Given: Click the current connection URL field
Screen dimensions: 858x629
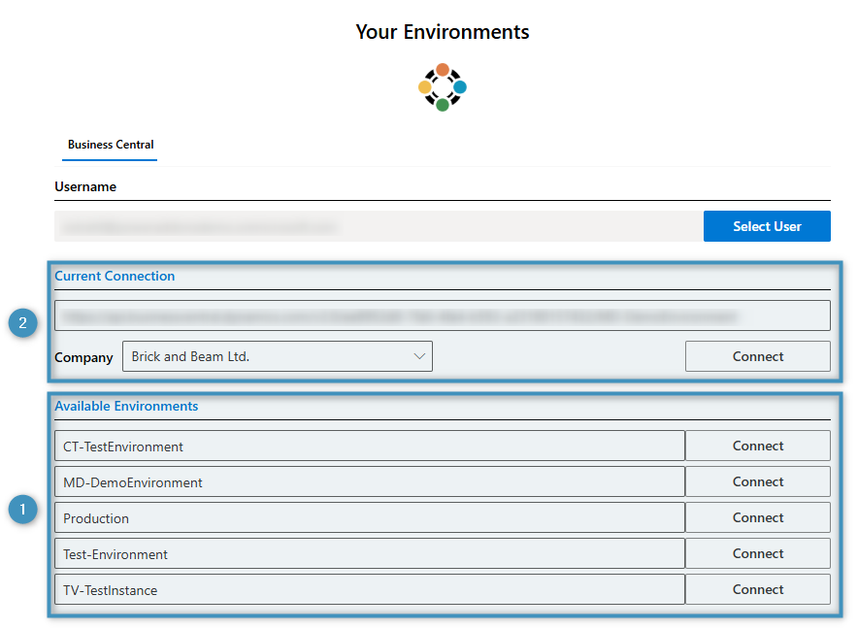Looking at the screenshot, I should tap(443, 315).
